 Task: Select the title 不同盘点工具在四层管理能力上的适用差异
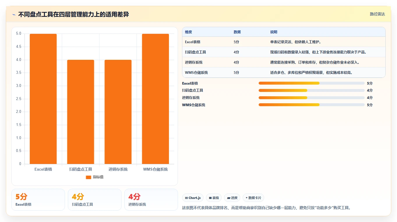[x=74, y=14]
